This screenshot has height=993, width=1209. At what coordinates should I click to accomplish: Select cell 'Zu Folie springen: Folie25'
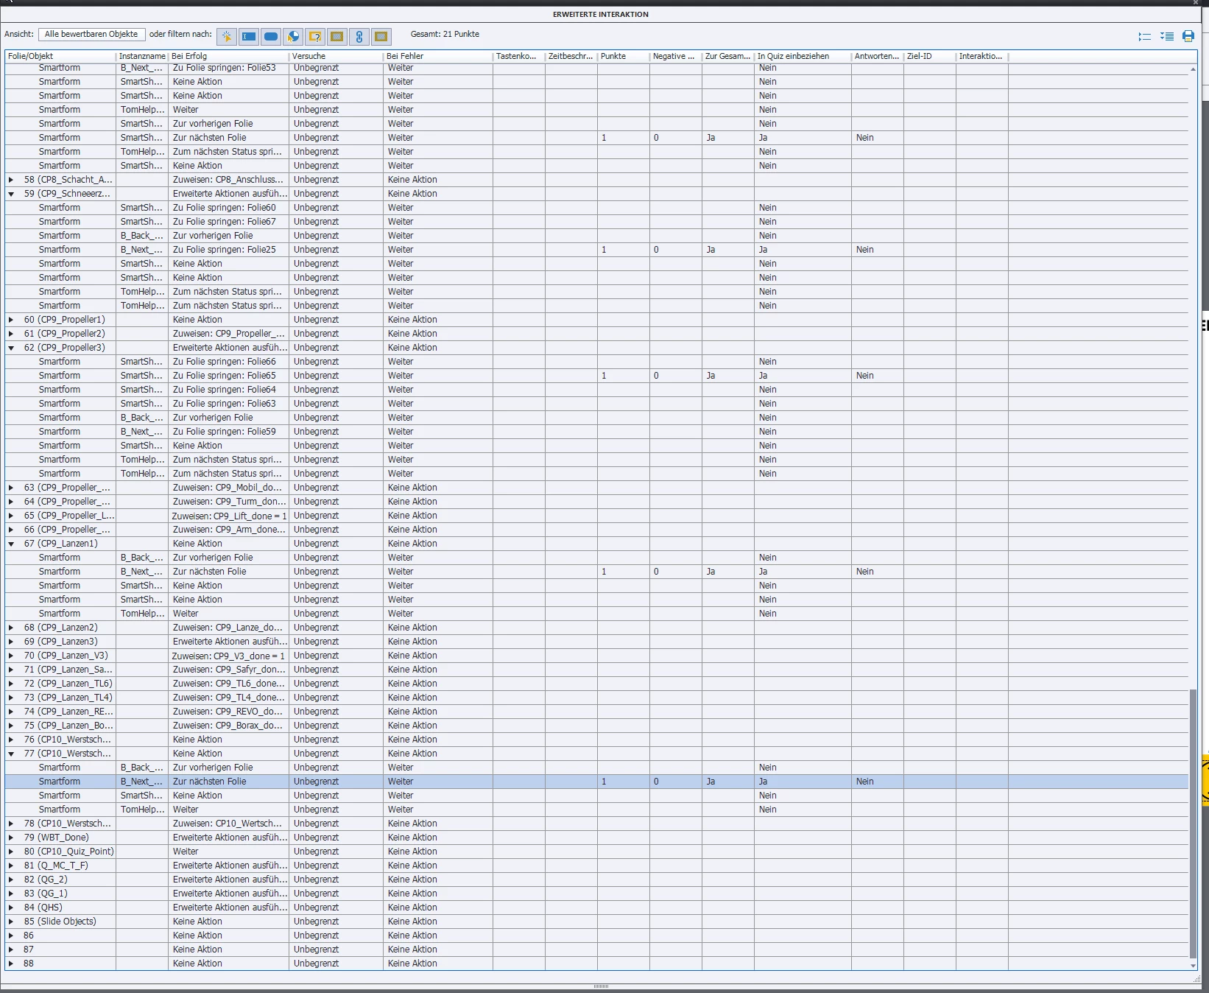click(228, 250)
